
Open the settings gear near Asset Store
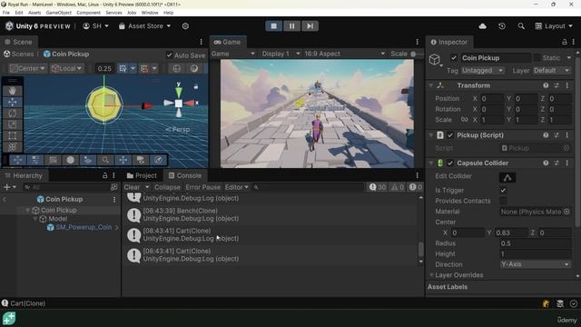pyautogui.click(x=185, y=26)
